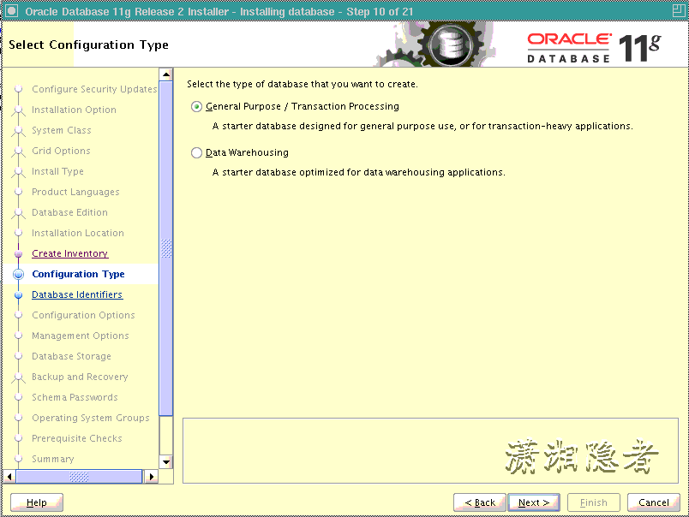Select the Summary step in the sidebar
This screenshot has width=689, height=517.
(x=51, y=459)
